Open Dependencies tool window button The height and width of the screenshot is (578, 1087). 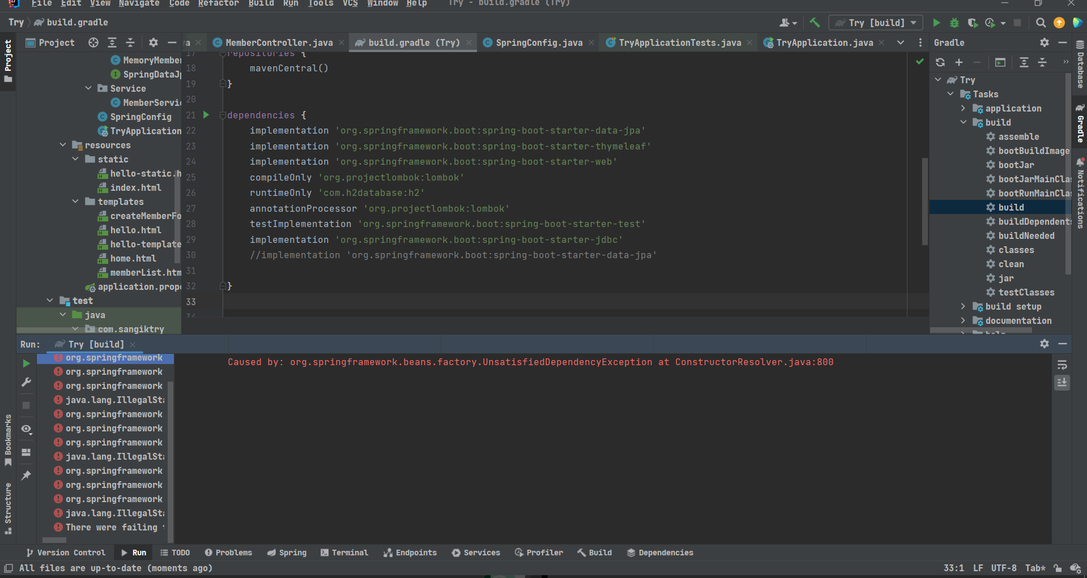click(660, 553)
